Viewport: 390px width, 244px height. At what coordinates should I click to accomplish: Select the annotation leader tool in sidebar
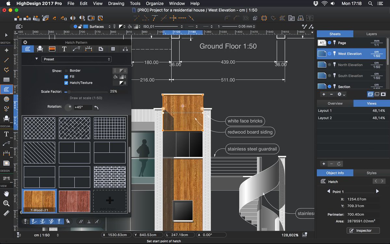coord(6,143)
